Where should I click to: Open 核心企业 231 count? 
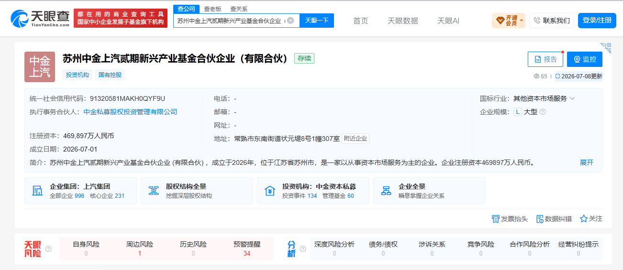tap(107, 196)
